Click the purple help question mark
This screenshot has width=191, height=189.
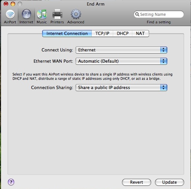coord(11,182)
